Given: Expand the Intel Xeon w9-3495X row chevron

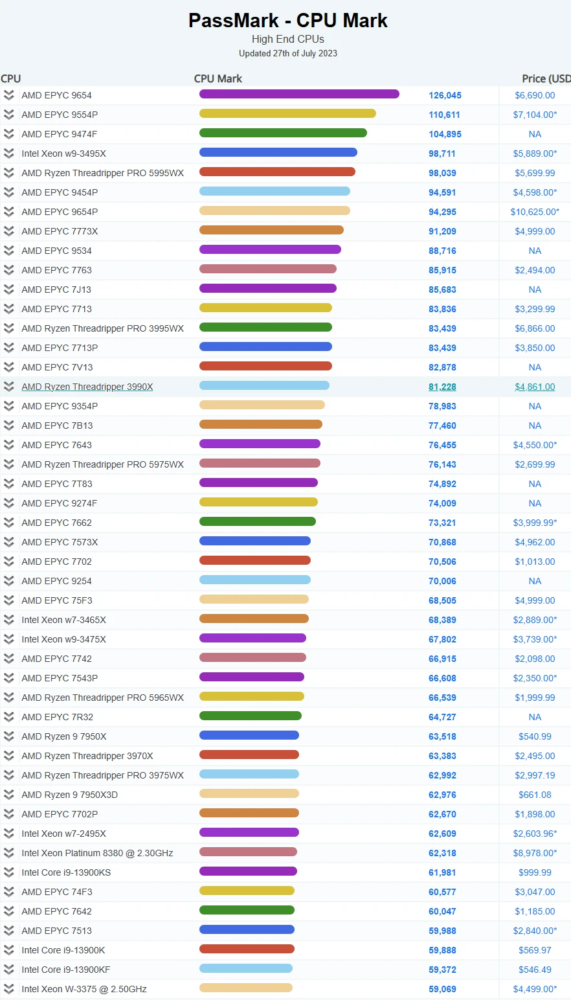Looking at the screenshot, I should click(x=8, y=153).
